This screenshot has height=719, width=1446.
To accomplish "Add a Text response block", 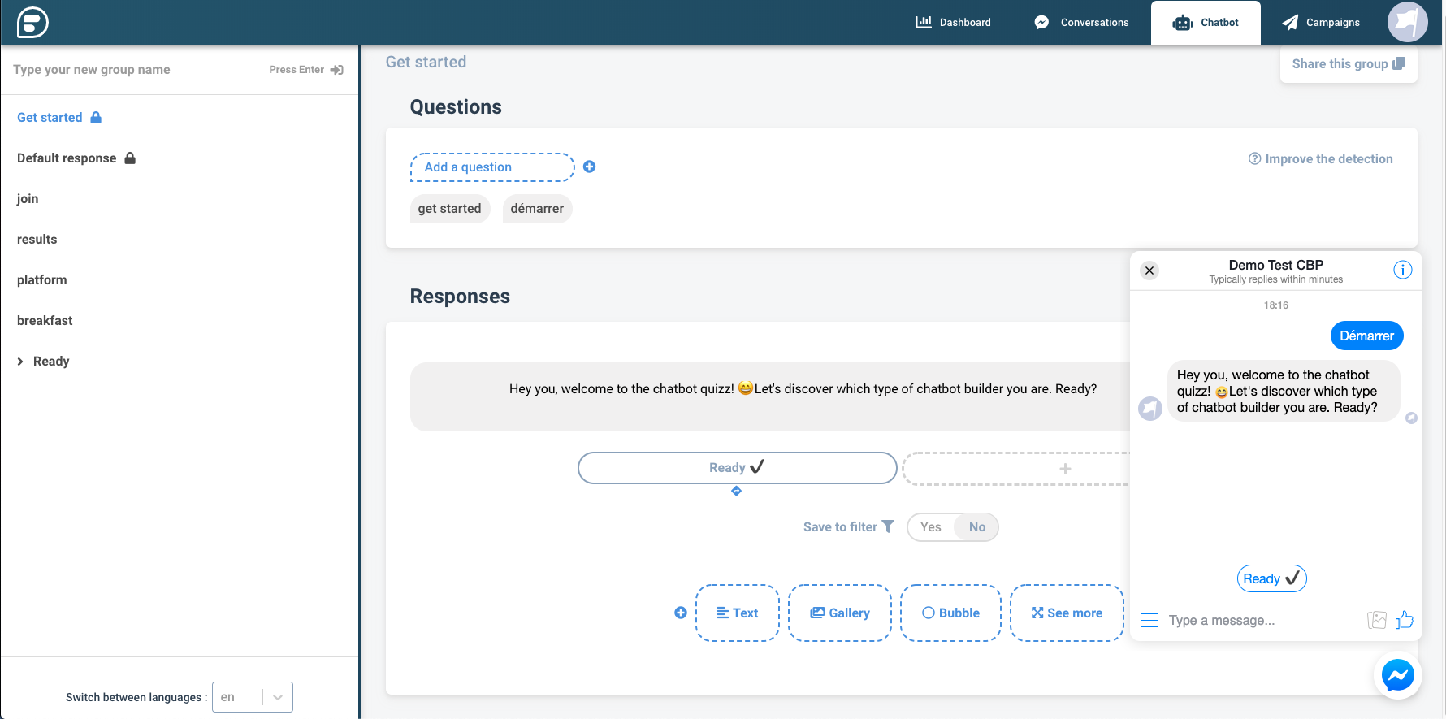I will click(x=738, y=613).
